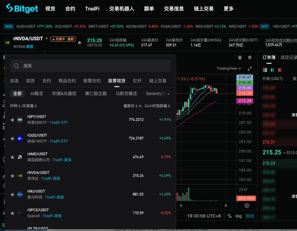Sort by 24小时涨跌幅 column
The image size is (297, 231).
pyautogui.click(x=157, y=106)
